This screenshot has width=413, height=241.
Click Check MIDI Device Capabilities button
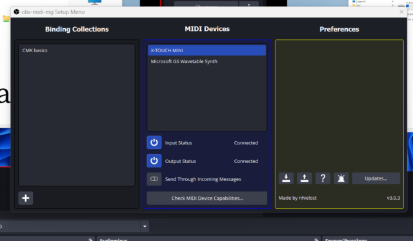[x=207, y=198]
